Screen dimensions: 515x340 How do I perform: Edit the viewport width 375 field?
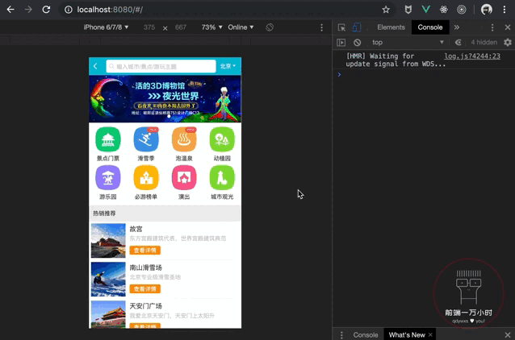tap(149, 27)
